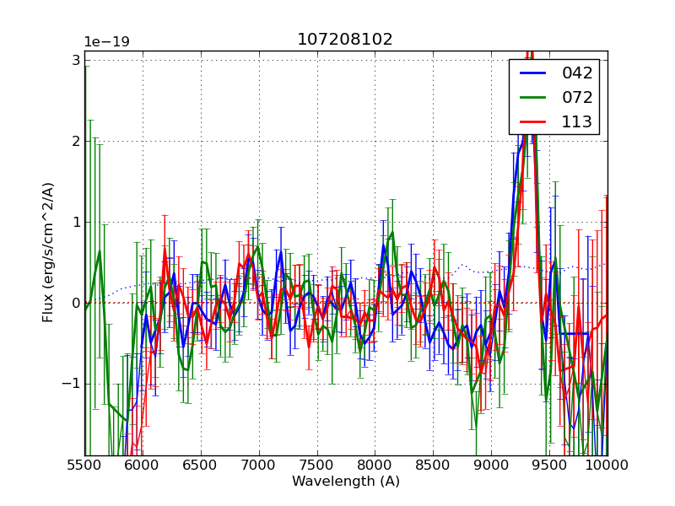Select the 072 legend label
This screenshot has height=506, width=675.
point(577,97)
